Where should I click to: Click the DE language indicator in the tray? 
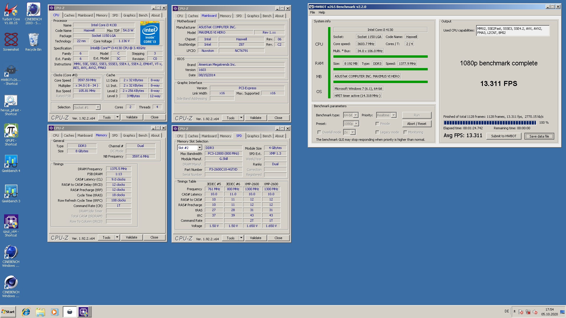point(507,311)
